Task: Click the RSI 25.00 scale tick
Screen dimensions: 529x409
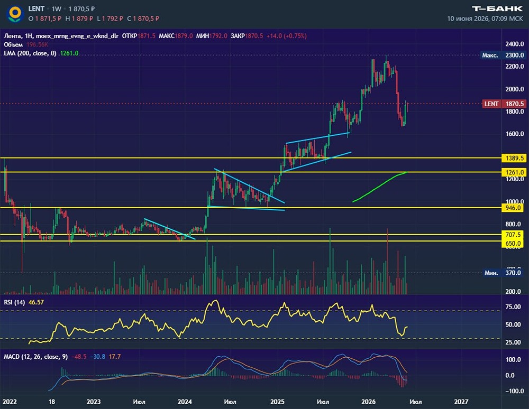Action: pyautogui.click(x=513, y=342)
